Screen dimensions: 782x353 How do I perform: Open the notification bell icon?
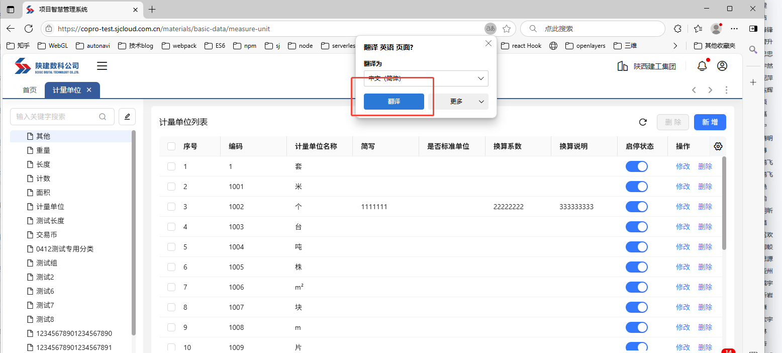pos(702,66)
